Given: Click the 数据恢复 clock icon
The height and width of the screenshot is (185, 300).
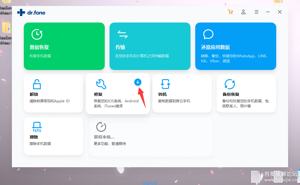Looking at the screenshot, I should click(37, 34).
